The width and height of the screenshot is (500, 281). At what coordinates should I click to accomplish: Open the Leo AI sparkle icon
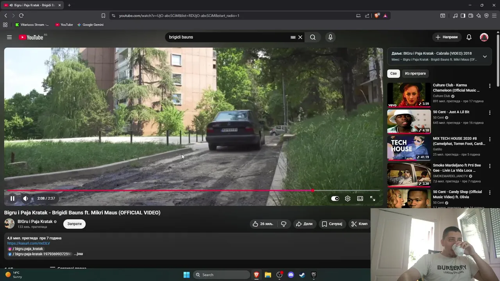479,16
